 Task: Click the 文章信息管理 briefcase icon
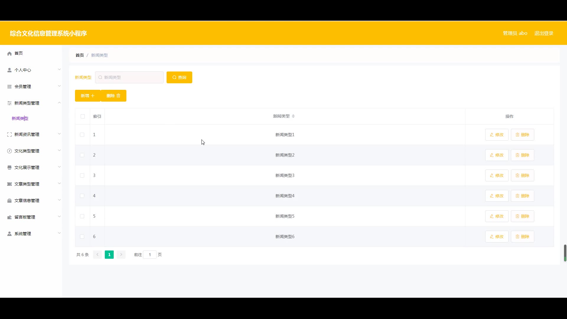9,201
